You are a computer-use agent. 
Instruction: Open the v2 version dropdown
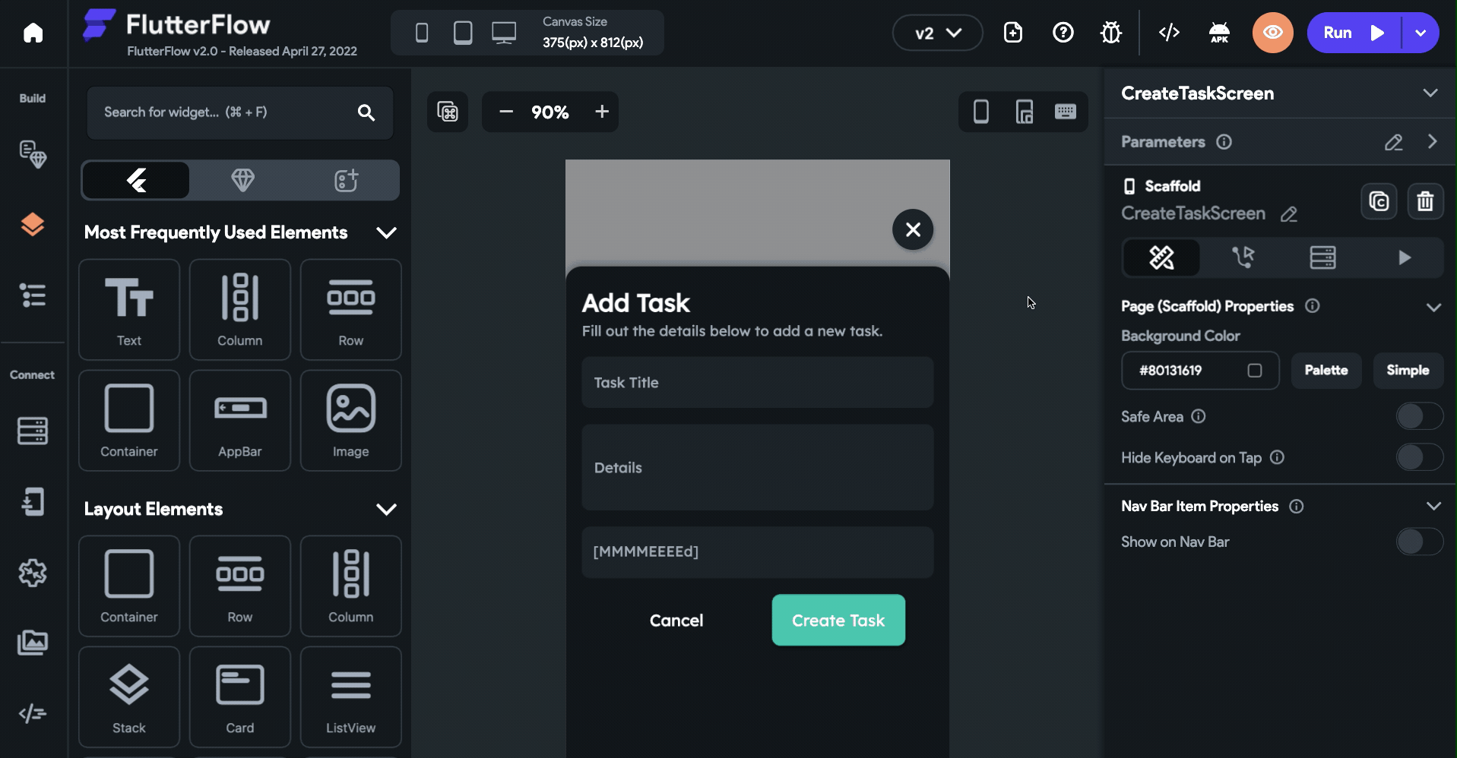click(x=938, y=33)
